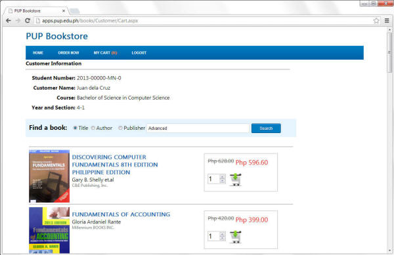Viewport: 394px width, 255px height.
Task: Open the Fundamentals of Accounting title link
Action: click(x=121, y=214)
